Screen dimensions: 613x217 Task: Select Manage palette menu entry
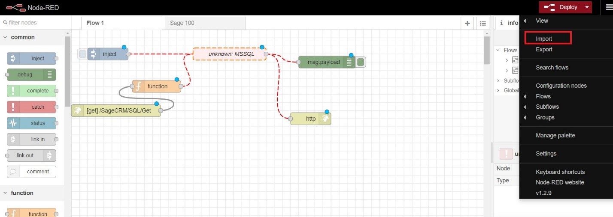click(555, 135)
